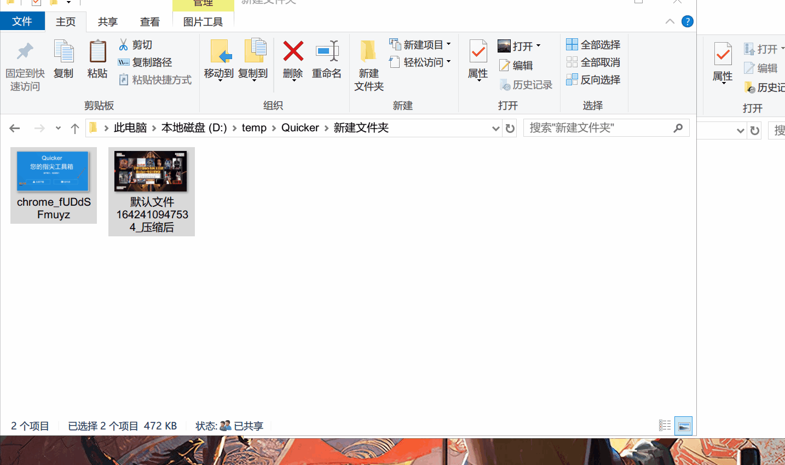
Task: Go up one folder level
Action: tap(75, 128)
